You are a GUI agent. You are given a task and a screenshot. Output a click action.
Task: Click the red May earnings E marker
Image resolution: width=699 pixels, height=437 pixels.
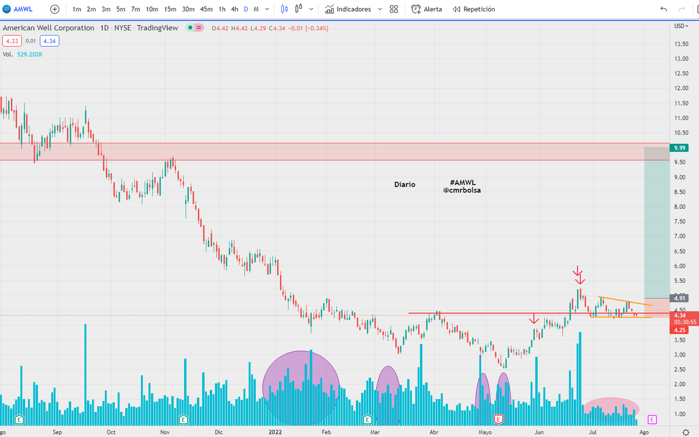tap(498, 419)
